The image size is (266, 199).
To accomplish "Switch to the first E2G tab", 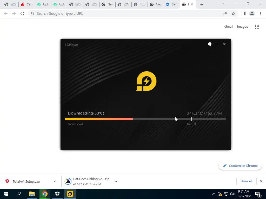I will [x=10, y=4].
